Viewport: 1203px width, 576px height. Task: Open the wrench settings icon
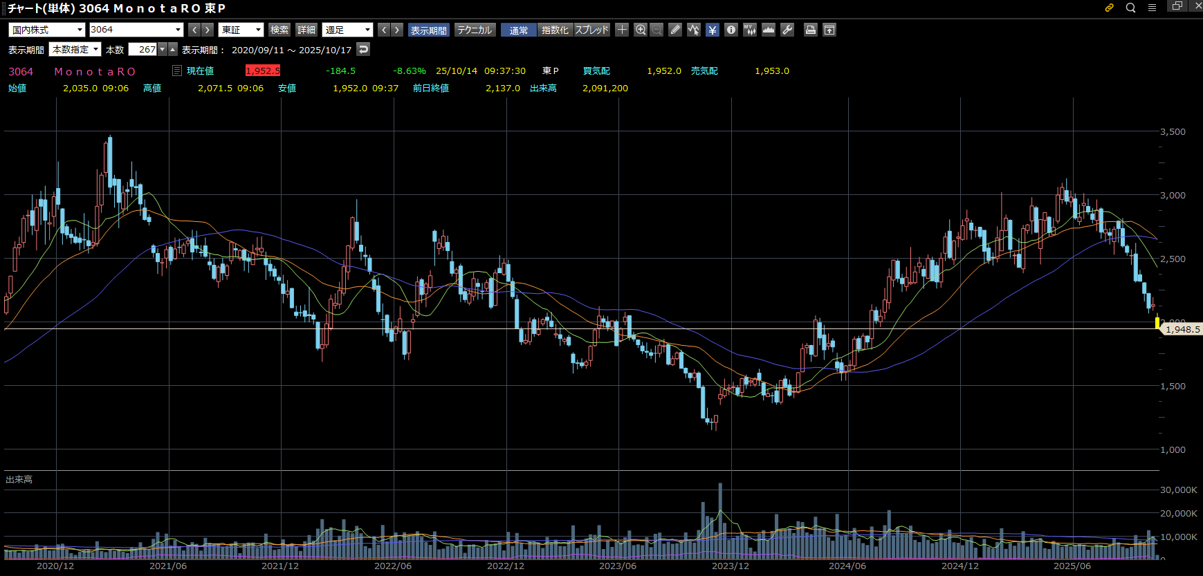(x=787, y=30)
